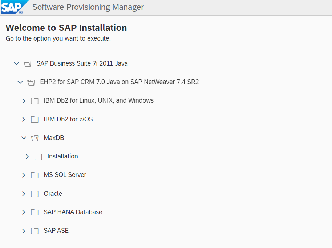Click the folder icon next to MS SQL Server
The height and width of the screenshot is (248, 332).
pyautogui.click(x=35, y=175)
